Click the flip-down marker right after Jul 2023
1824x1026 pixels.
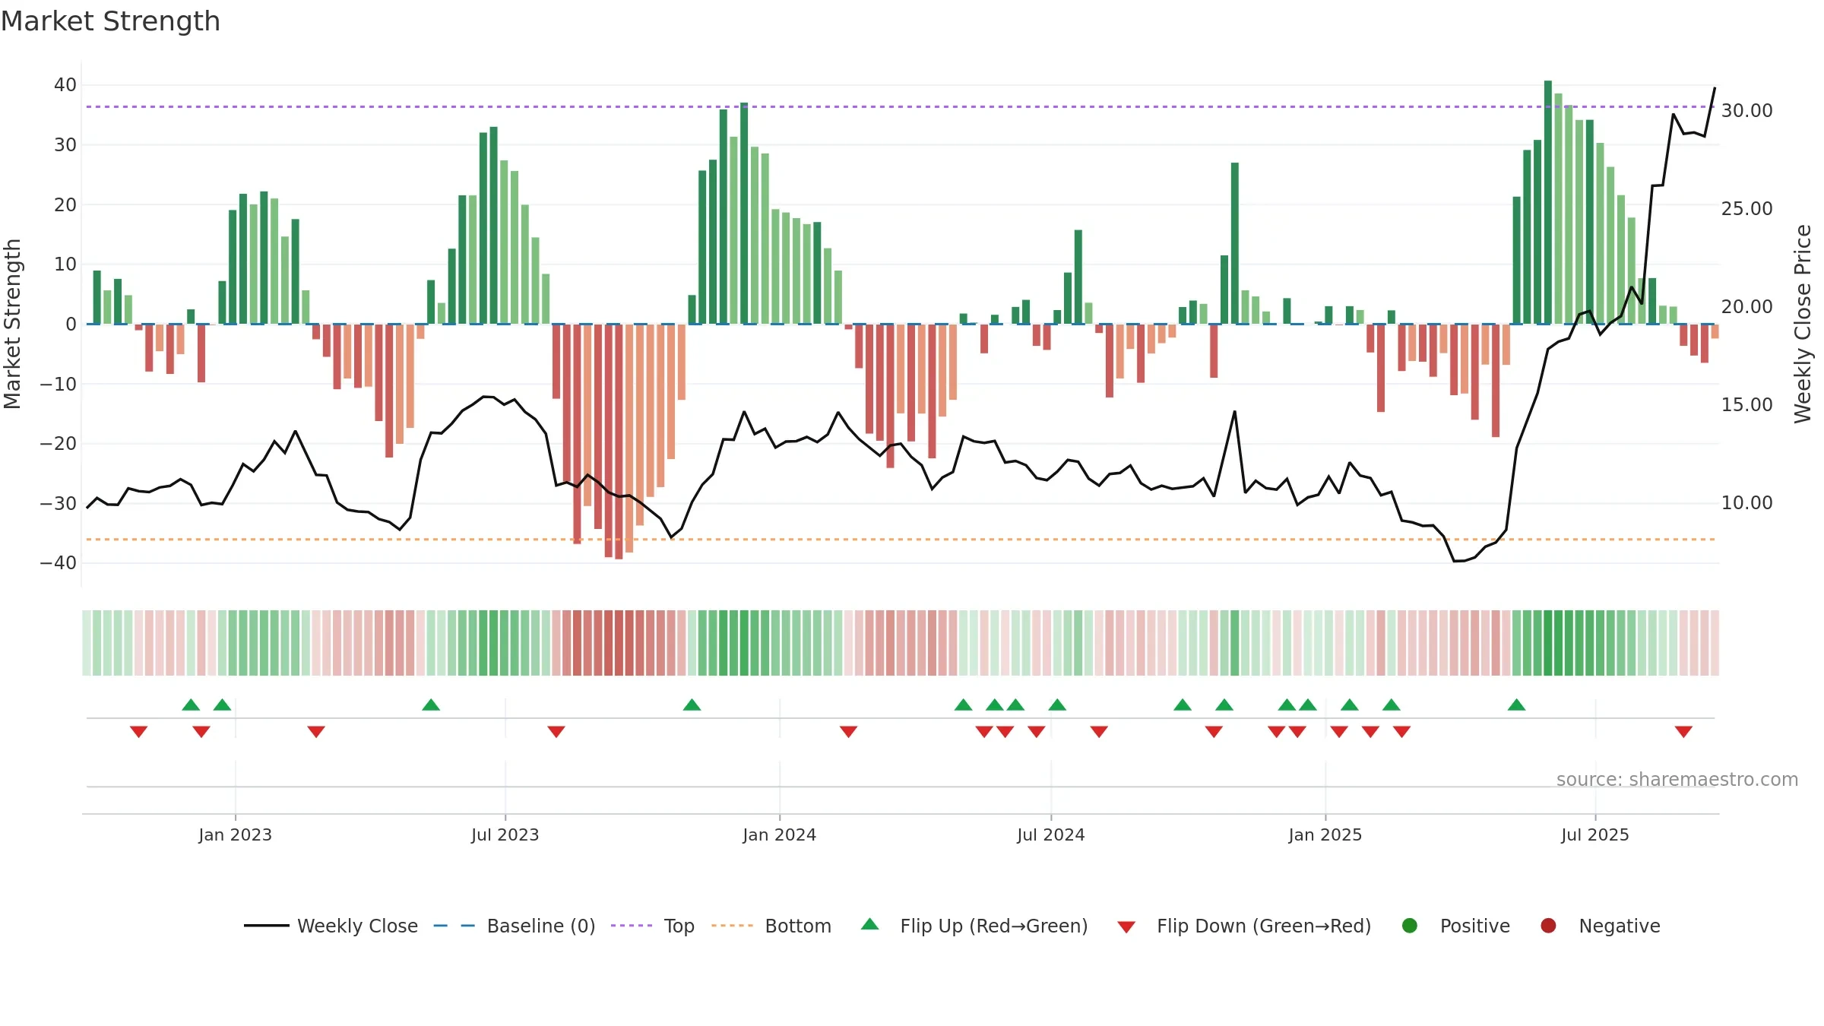click(556, 732)
